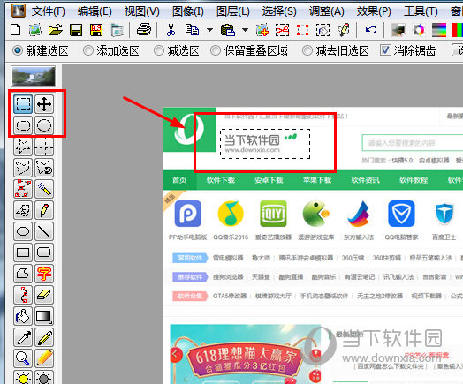Select the 减去旧选区 radio button
This screenshot has width=463, height=384.
point(307,50)
